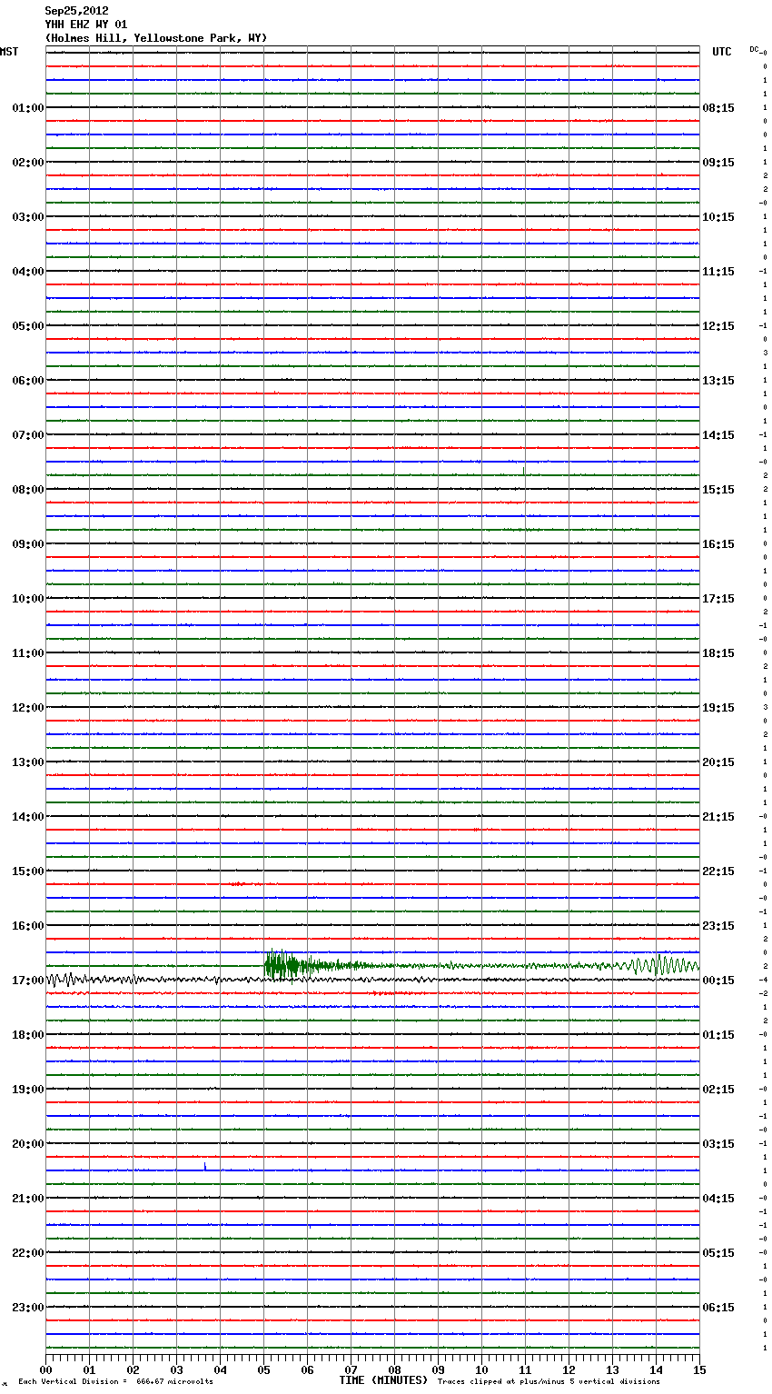Click the MST time label "16:00"
The height and width of the screenshot is (1394, 772).
(28, 926)
